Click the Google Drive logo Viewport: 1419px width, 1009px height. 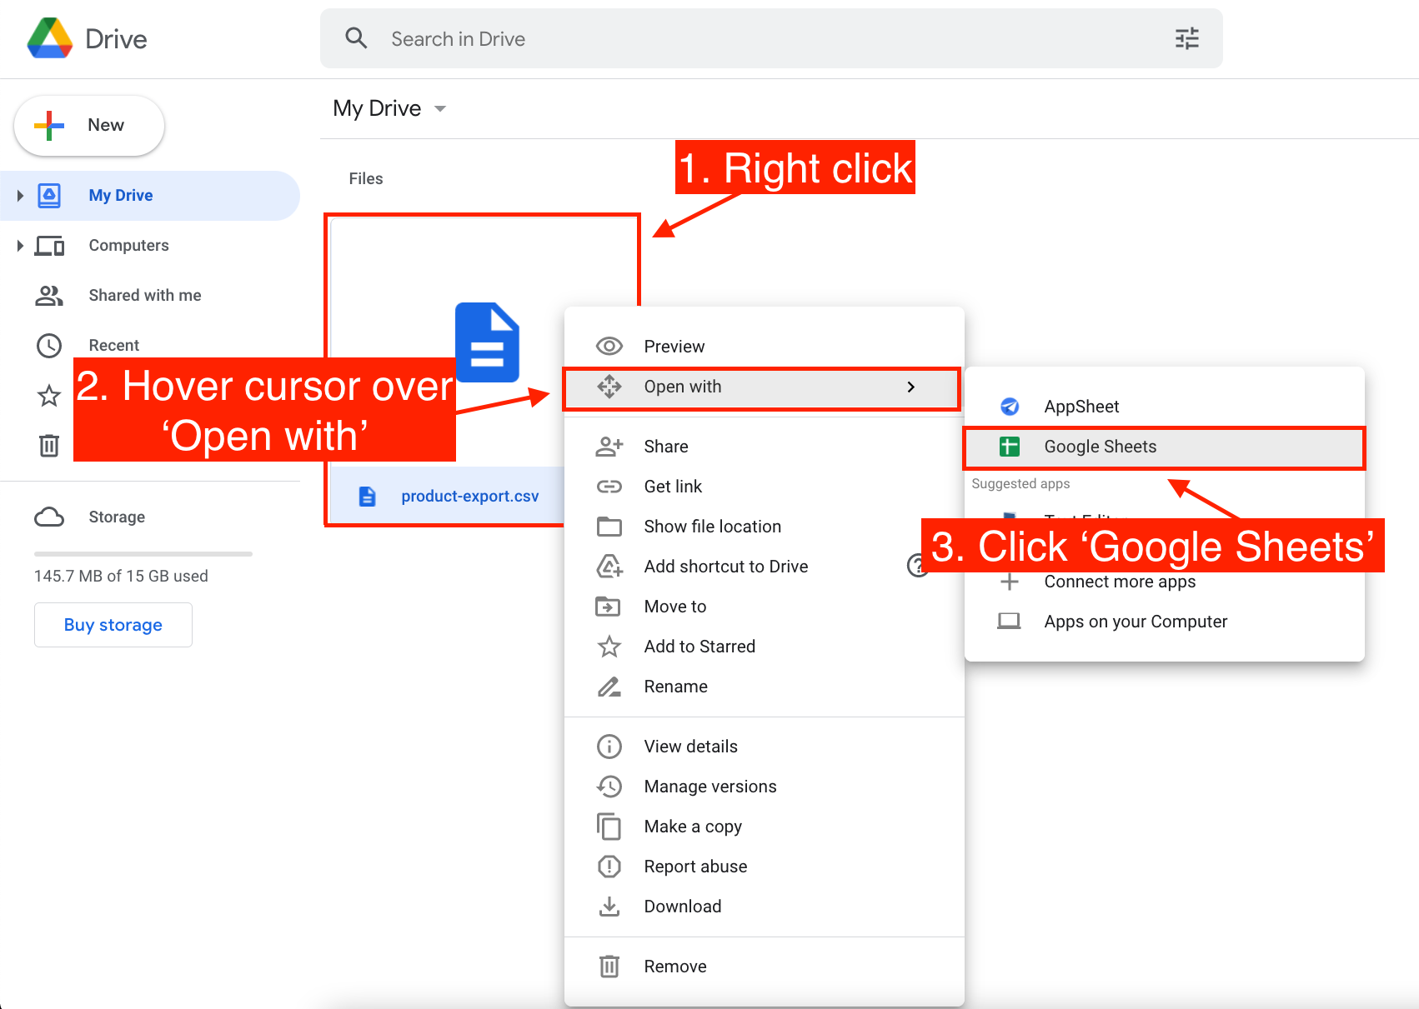pos(50,38)
